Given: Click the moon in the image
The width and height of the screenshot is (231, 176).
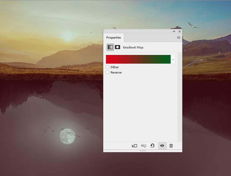Looking at the screenshot, I should click(67, 136).
